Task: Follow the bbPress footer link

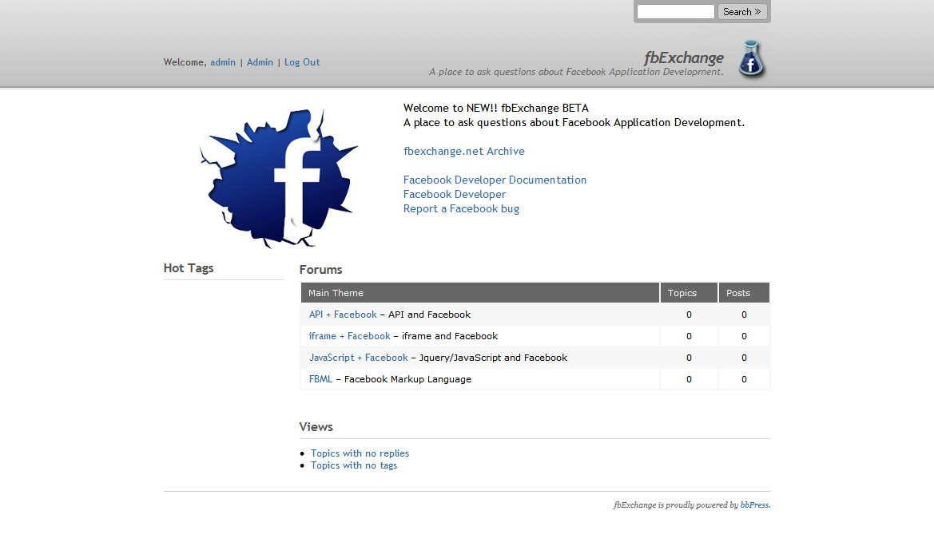Action: tap(755, 504)
